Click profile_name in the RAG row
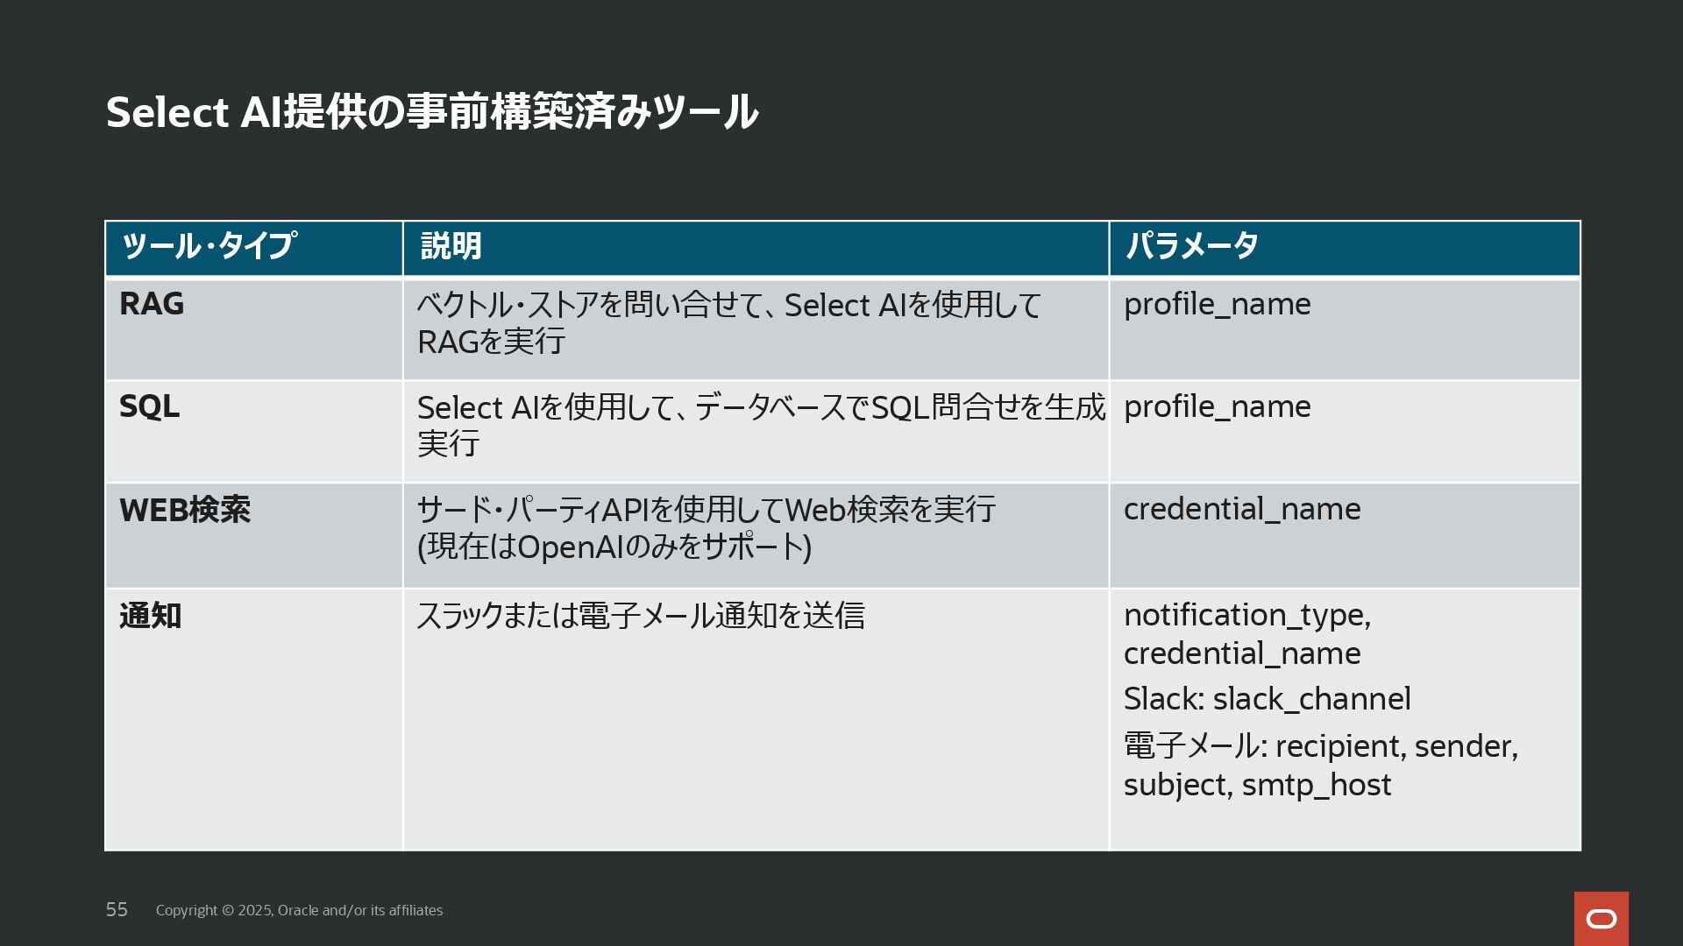1683x946 pixels. (1217, 304)
